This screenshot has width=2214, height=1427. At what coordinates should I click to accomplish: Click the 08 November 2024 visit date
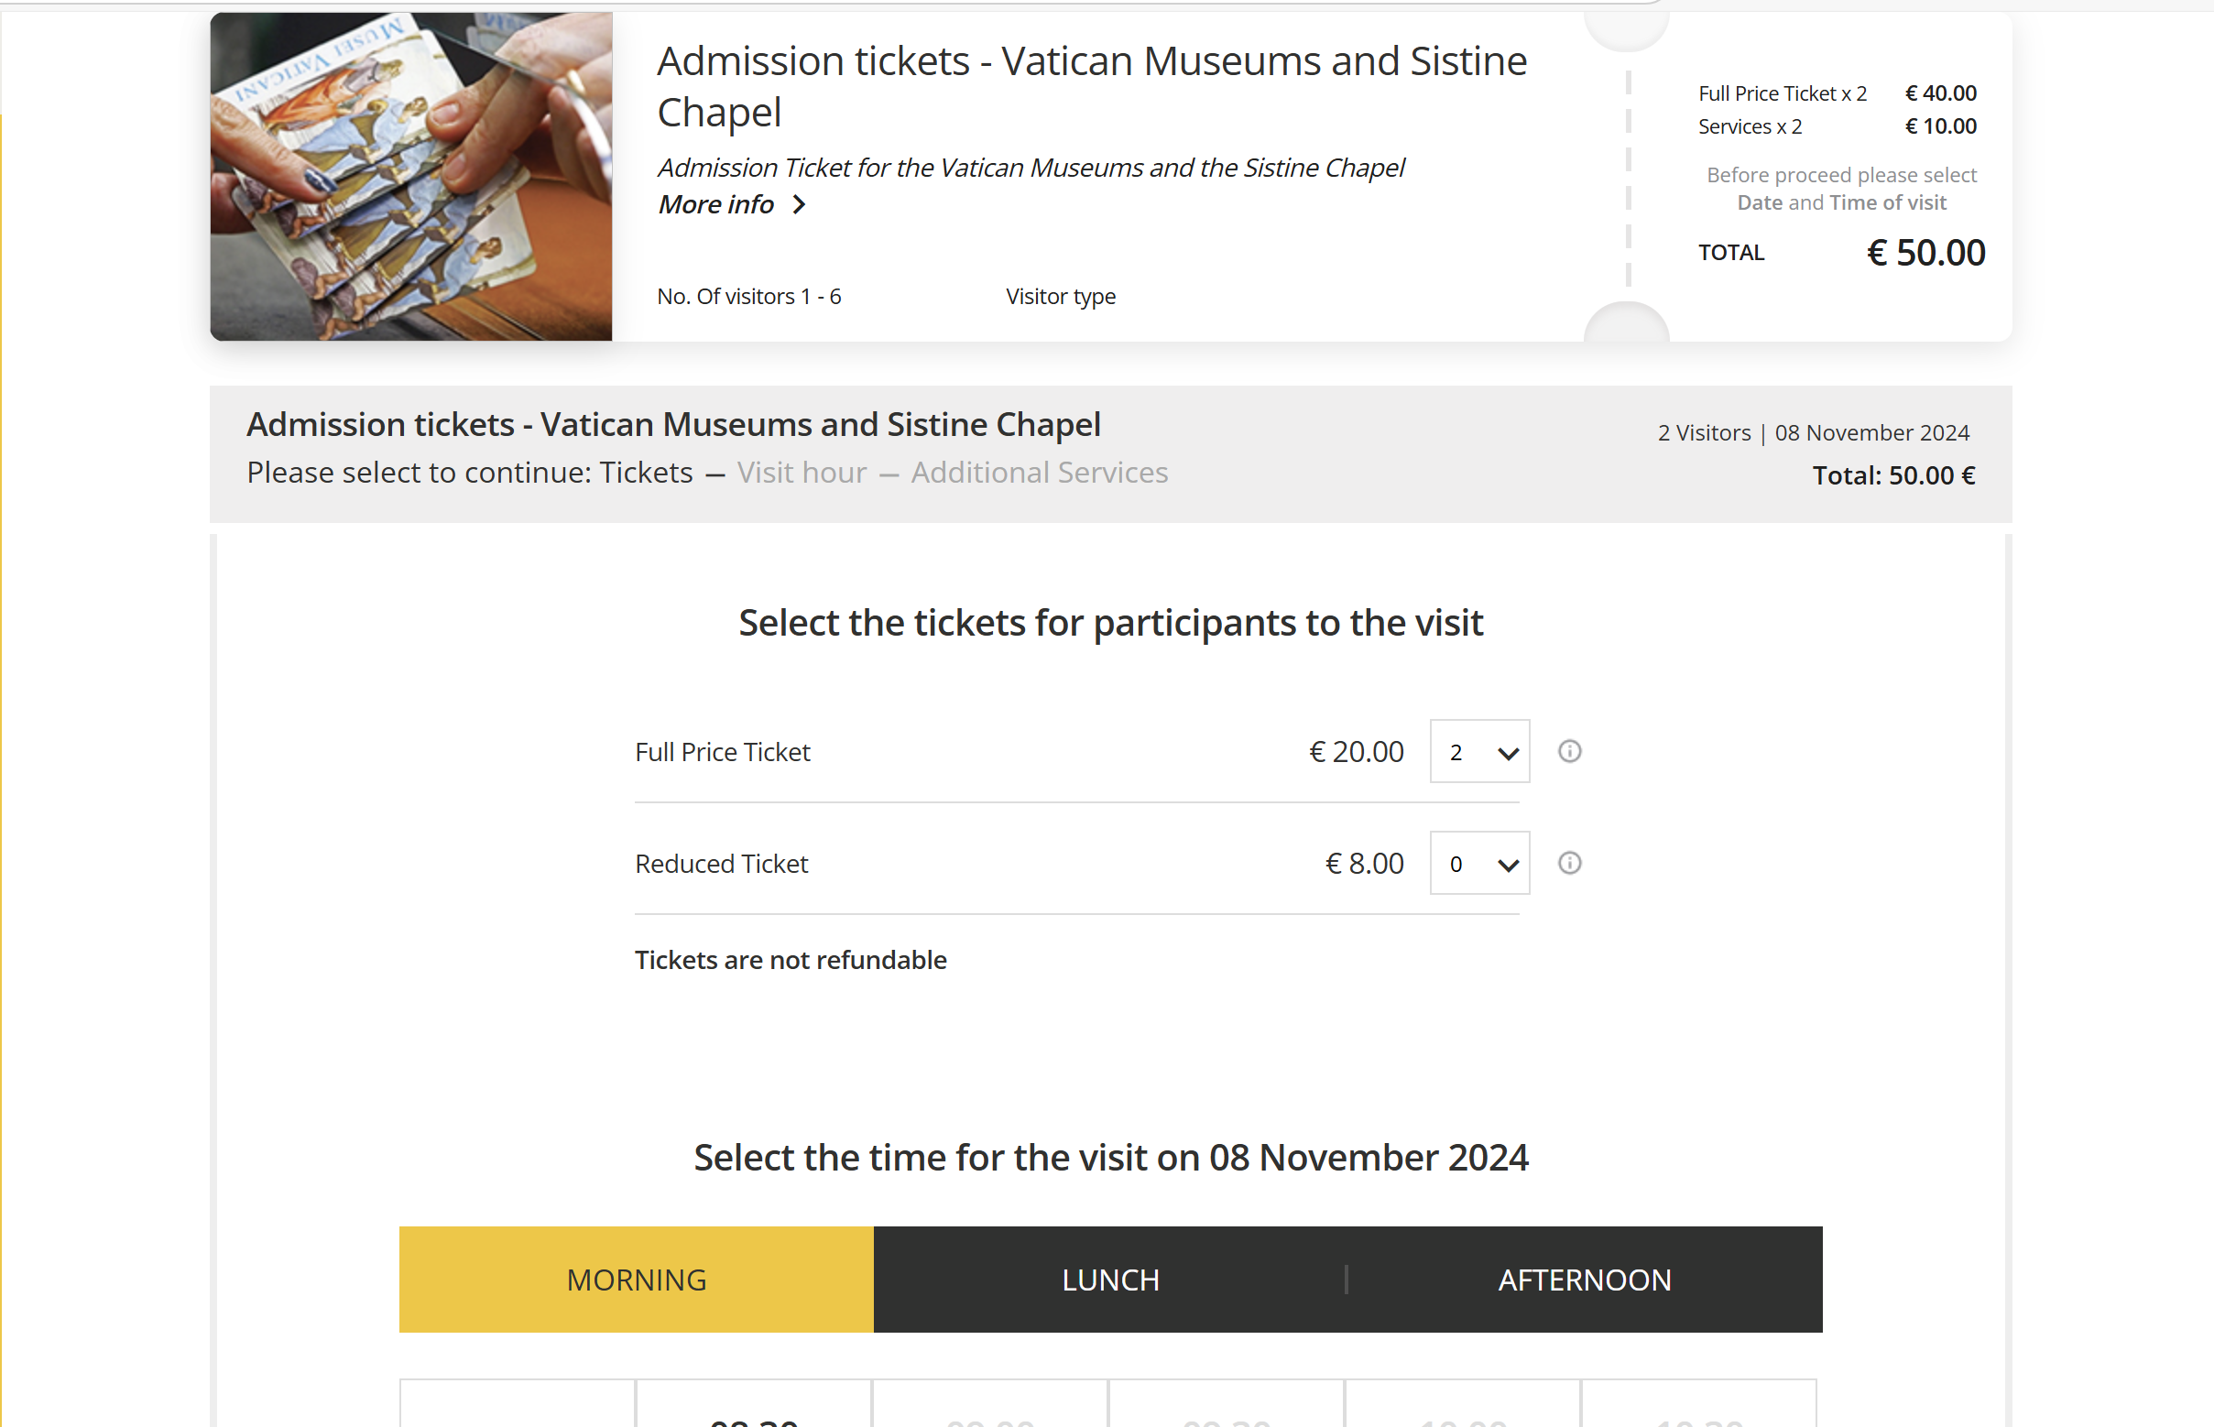[x=1871, y=432]
